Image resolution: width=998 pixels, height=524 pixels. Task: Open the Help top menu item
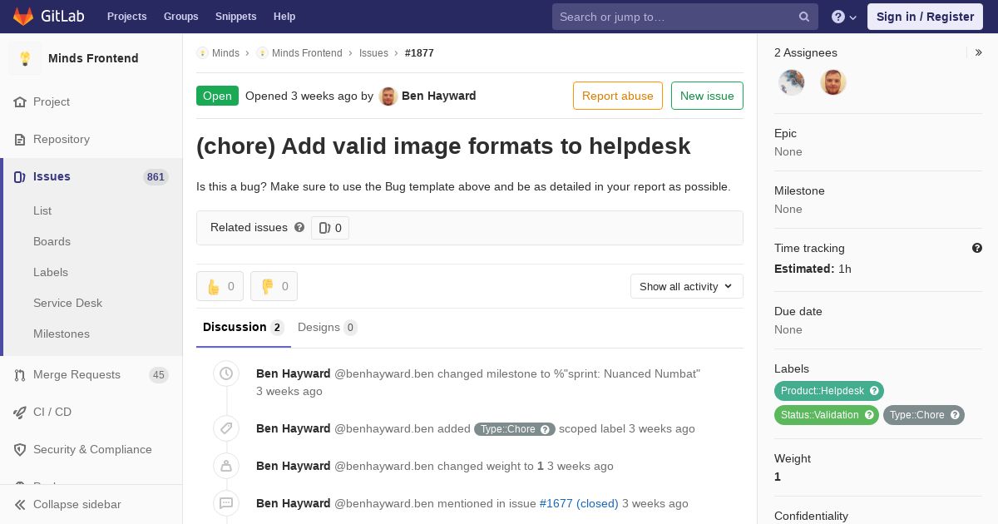284,17
